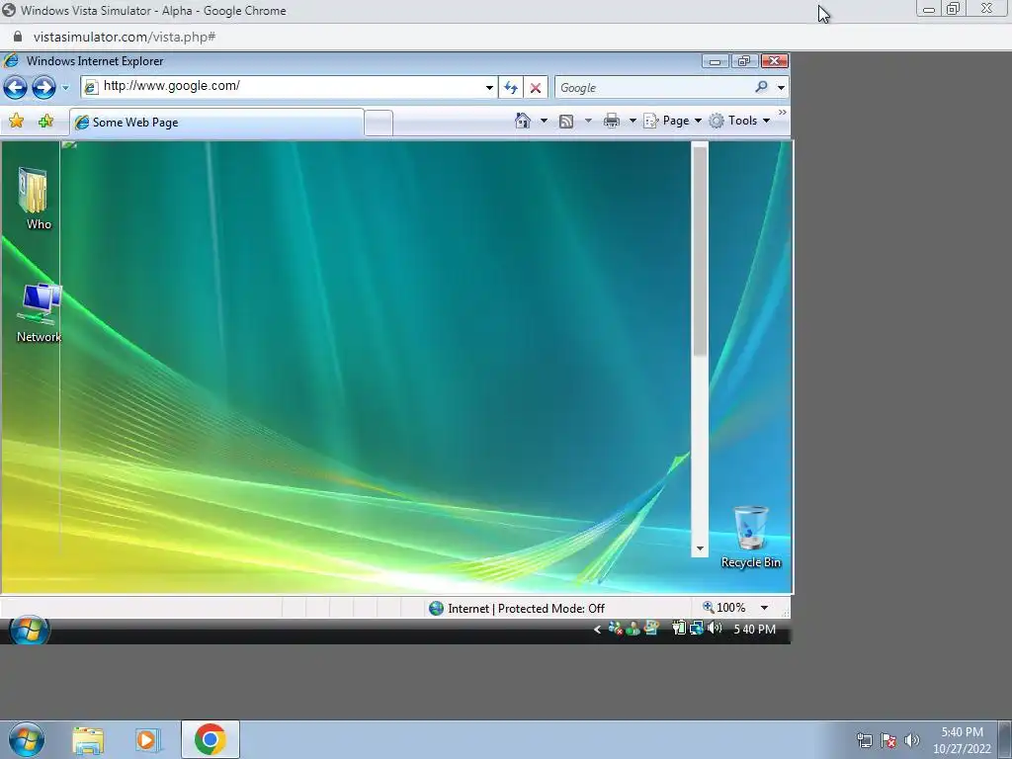Open the Who folder icon
This screenshot has width=1012, height=759.
(35, 198)
